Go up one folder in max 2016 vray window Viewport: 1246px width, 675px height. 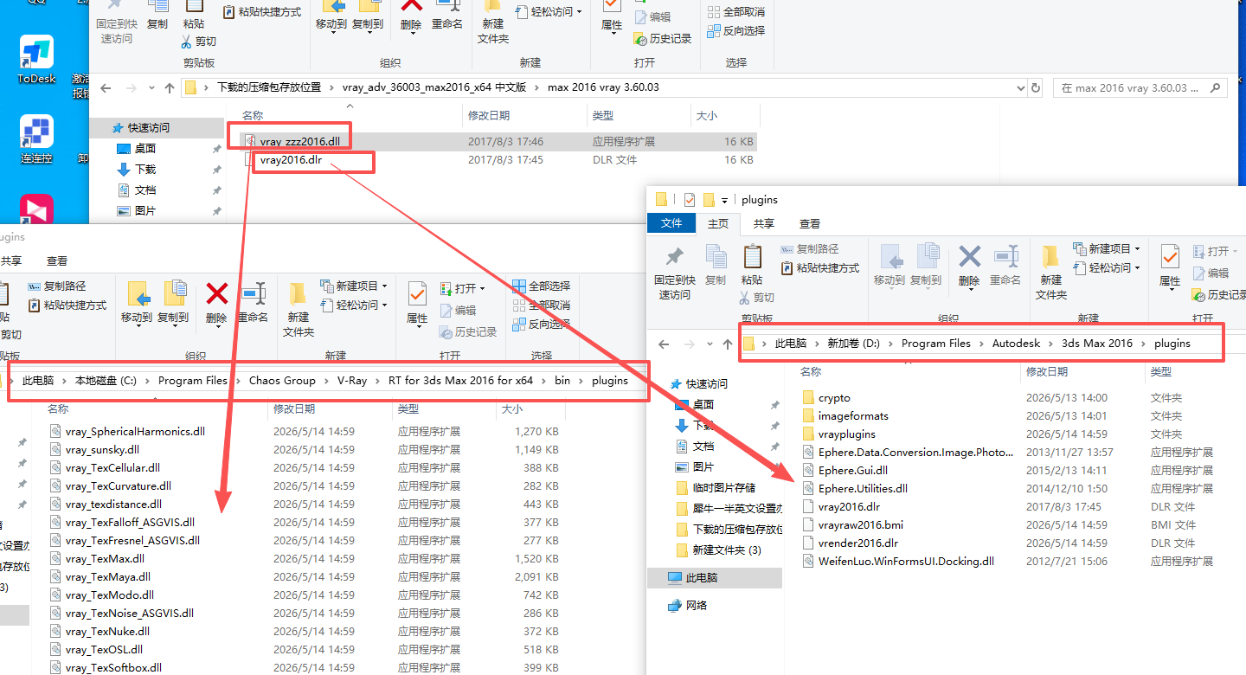coord(170,87)
